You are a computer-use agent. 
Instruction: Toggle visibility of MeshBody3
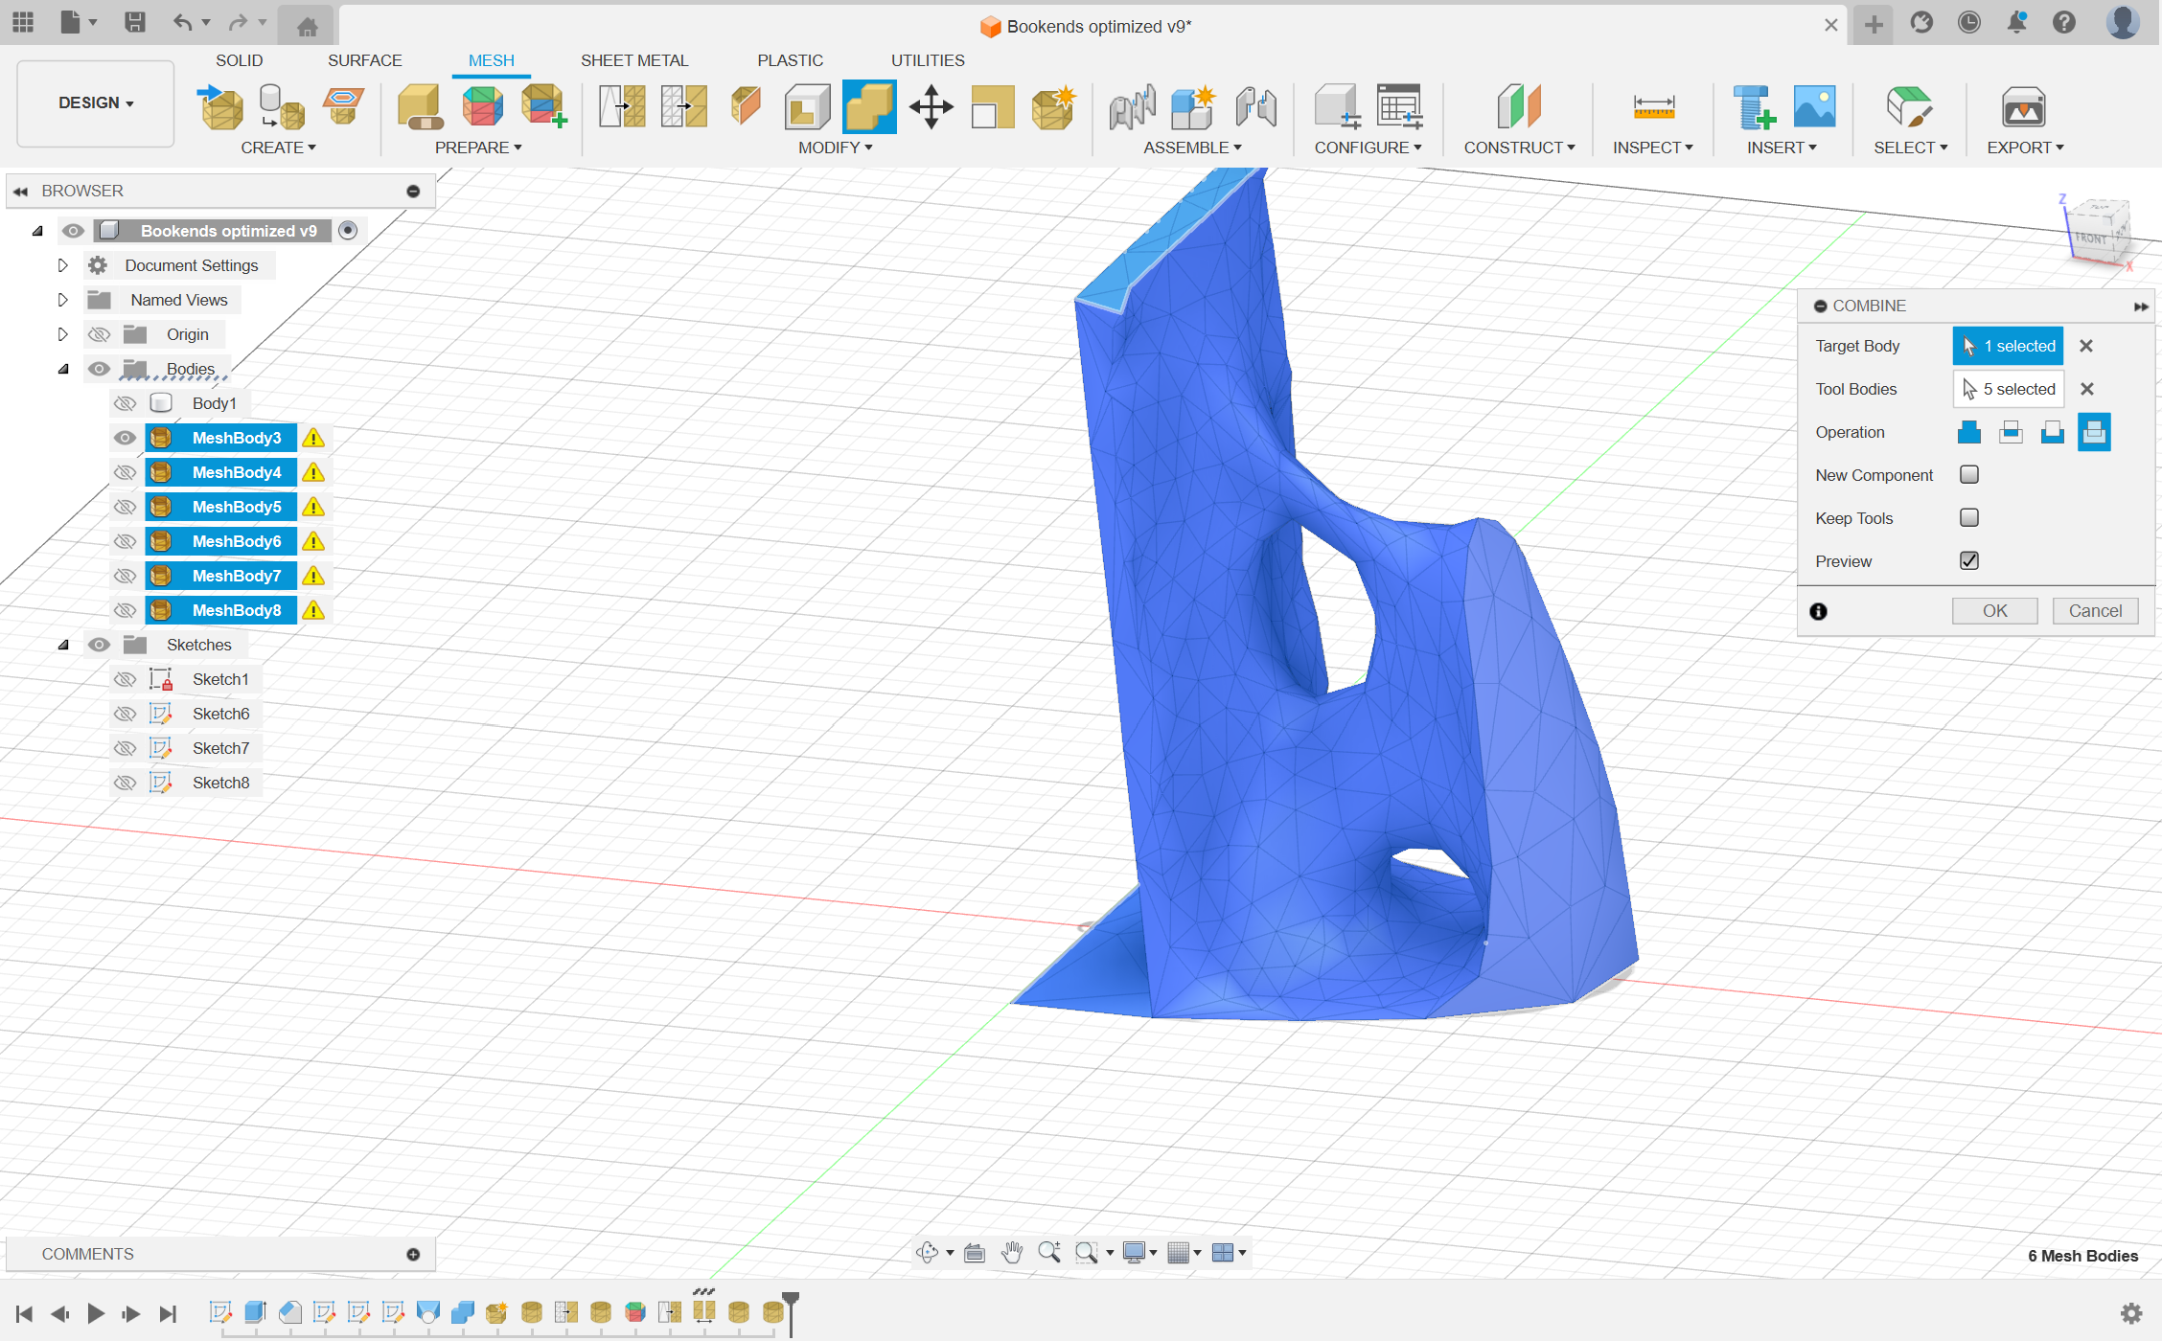point(125,438)
